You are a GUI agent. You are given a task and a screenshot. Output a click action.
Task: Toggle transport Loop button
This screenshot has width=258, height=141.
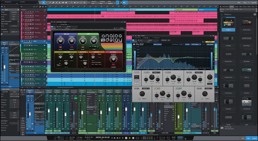pyautogui.click(x=137, y=138)
